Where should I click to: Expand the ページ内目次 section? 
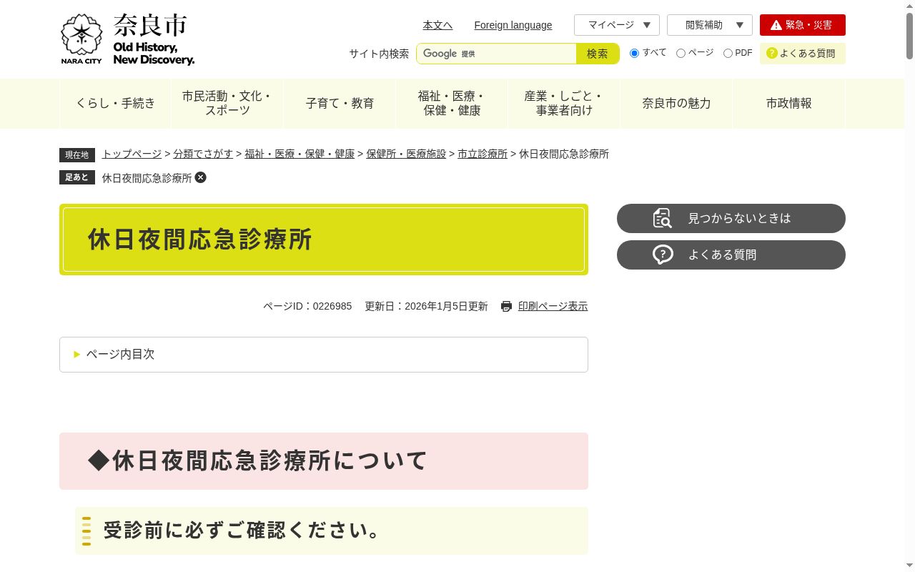point(324,355)
